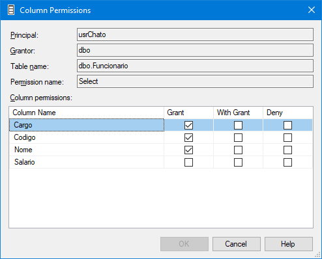
Task: Check Deny for the Cargo column
Action: click(x=287, y=125)
